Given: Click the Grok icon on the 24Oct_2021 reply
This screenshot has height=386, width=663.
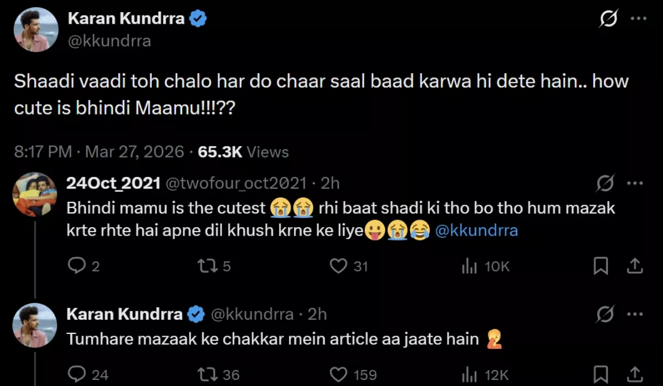Looking at the screenshot, I should pos(606,183).
